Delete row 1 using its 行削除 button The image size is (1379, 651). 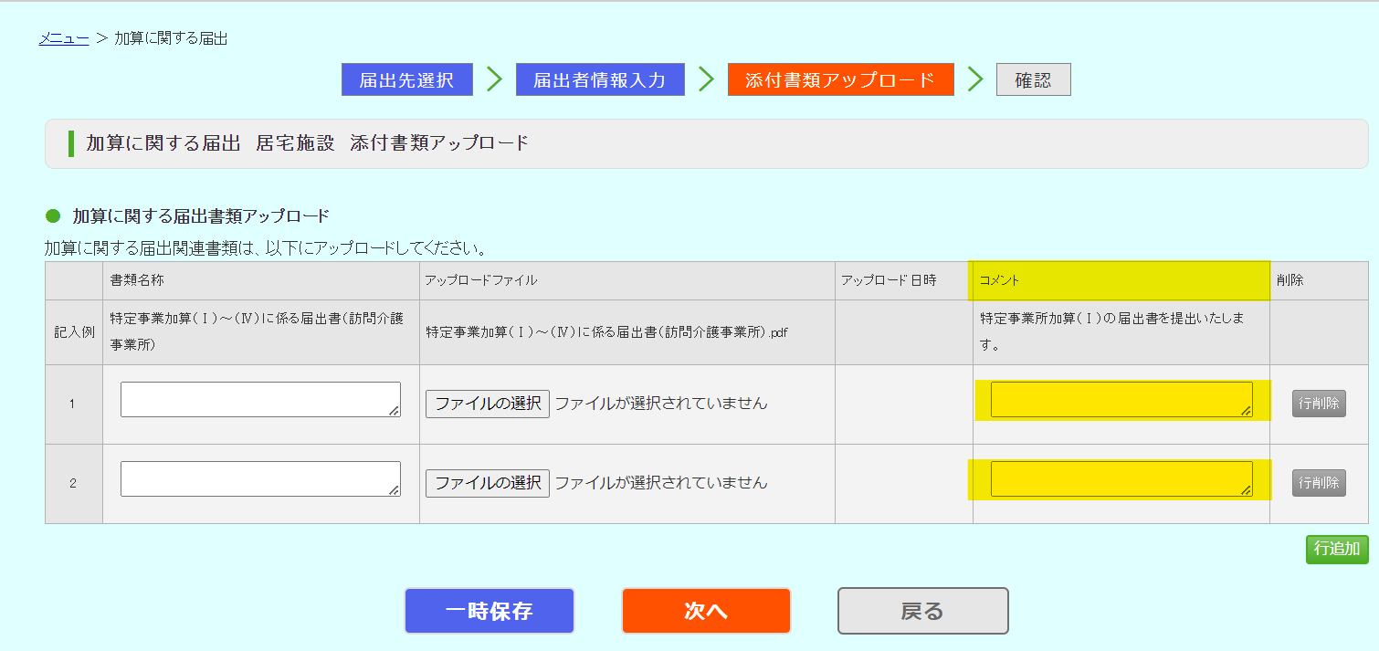(1319, 404)
